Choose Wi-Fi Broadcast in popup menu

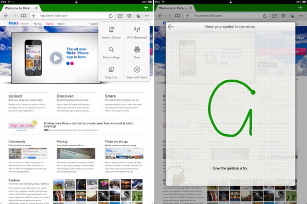(137, 33)
